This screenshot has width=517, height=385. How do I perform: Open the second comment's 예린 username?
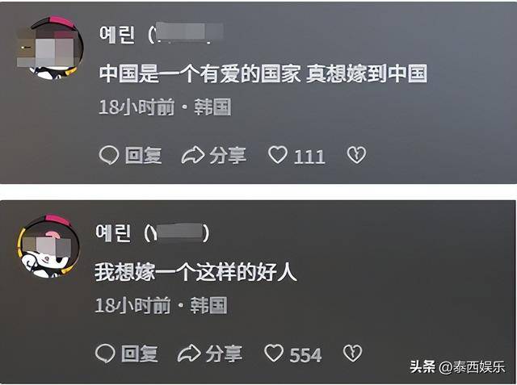point(113,232)
